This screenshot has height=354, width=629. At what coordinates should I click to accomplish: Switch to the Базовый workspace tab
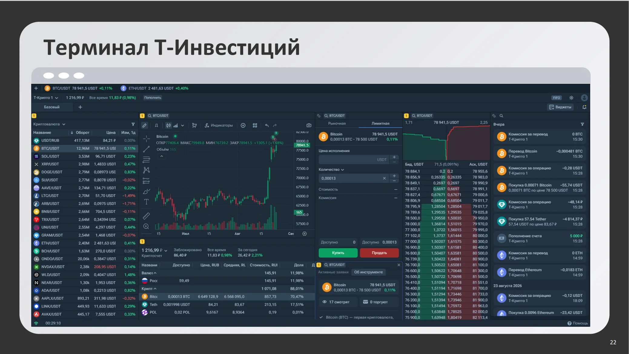click(x=52, y=107)
